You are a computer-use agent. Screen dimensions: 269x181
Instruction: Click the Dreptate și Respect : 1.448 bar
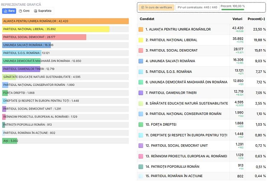pos(4,101)
